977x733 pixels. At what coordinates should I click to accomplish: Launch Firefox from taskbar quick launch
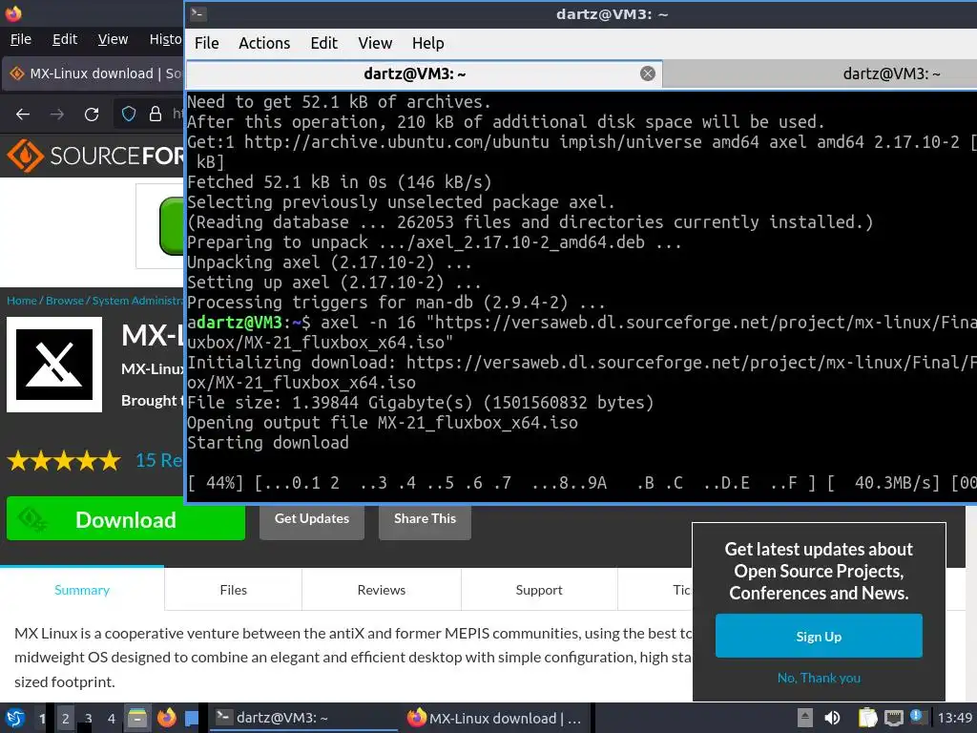(166, 718)
